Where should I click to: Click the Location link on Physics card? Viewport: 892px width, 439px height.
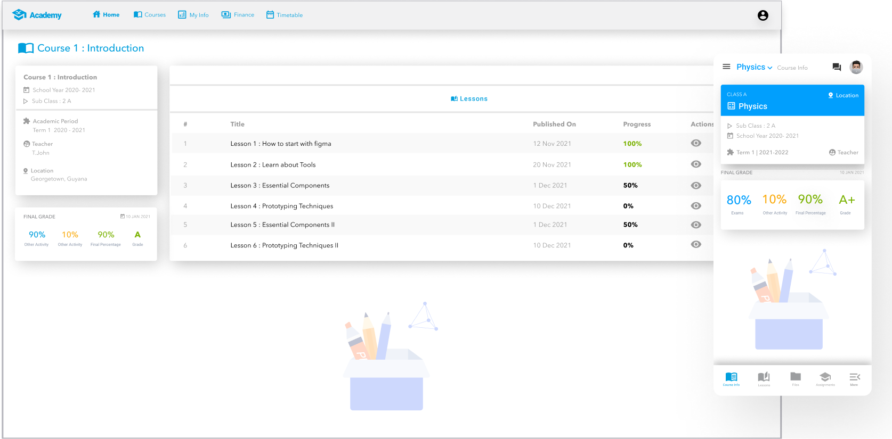tap(843, 95)
